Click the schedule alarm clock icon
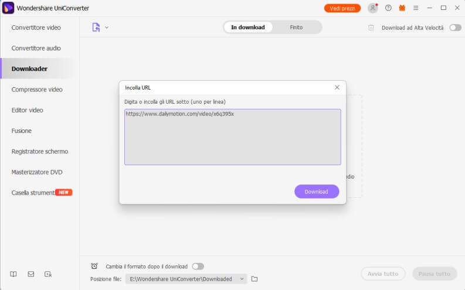Screen dimensions: 465x290 (94, 266)
